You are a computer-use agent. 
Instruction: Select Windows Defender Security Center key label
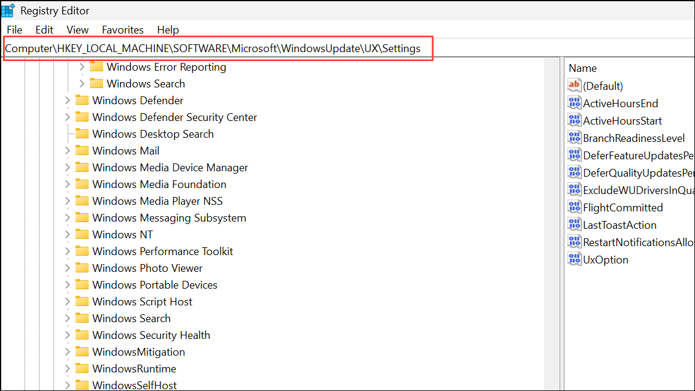(174, 117)
